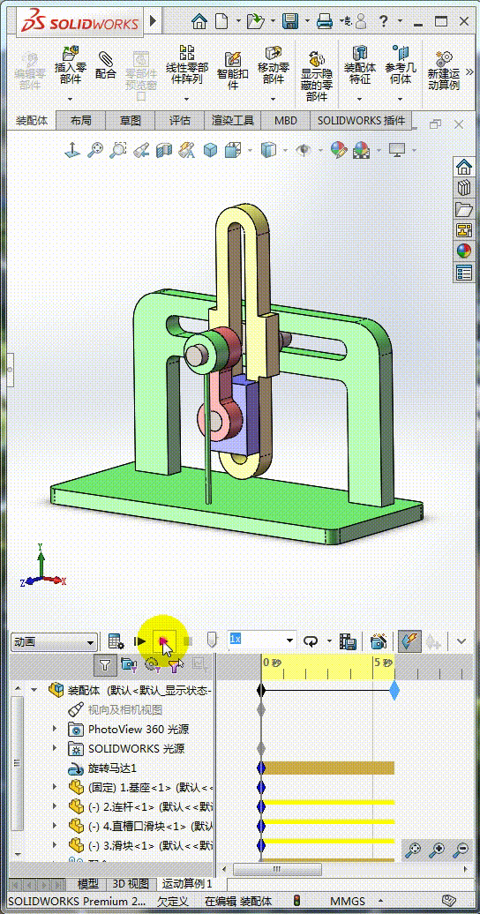The image size is (480, 914).
Task: Click the timeline Zoom to Fit magnifier
Action: click(414, 850)
